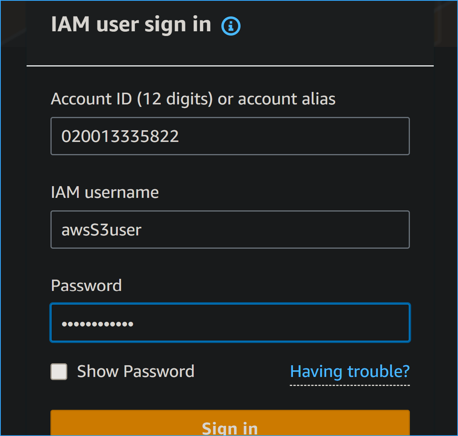
Task: Click the username awsS3user in its field
Action: 101,230
